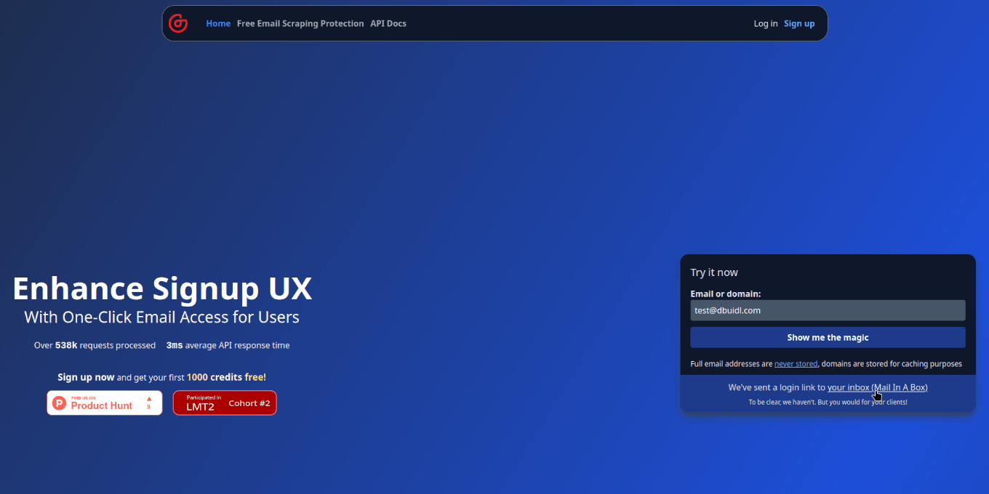The width and height of the screenshot is (989, 494).
Task: Click the red logo icon in navbar
Action: pos(178,24)
